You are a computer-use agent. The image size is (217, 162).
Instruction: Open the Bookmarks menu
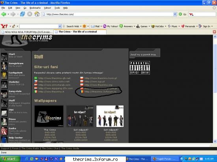coord(35,8)
